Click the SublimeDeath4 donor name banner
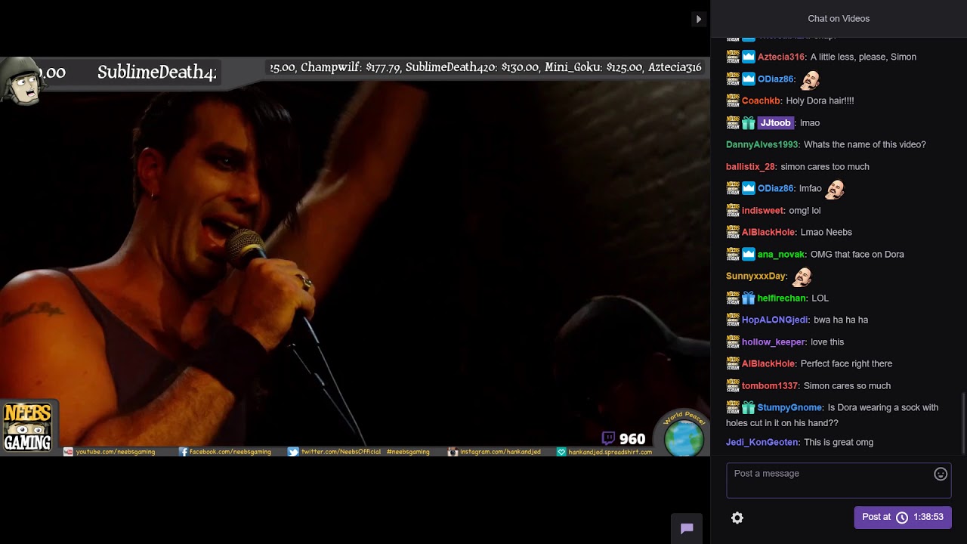The width and height of the screenshot is (967, 544). (157, 73)
